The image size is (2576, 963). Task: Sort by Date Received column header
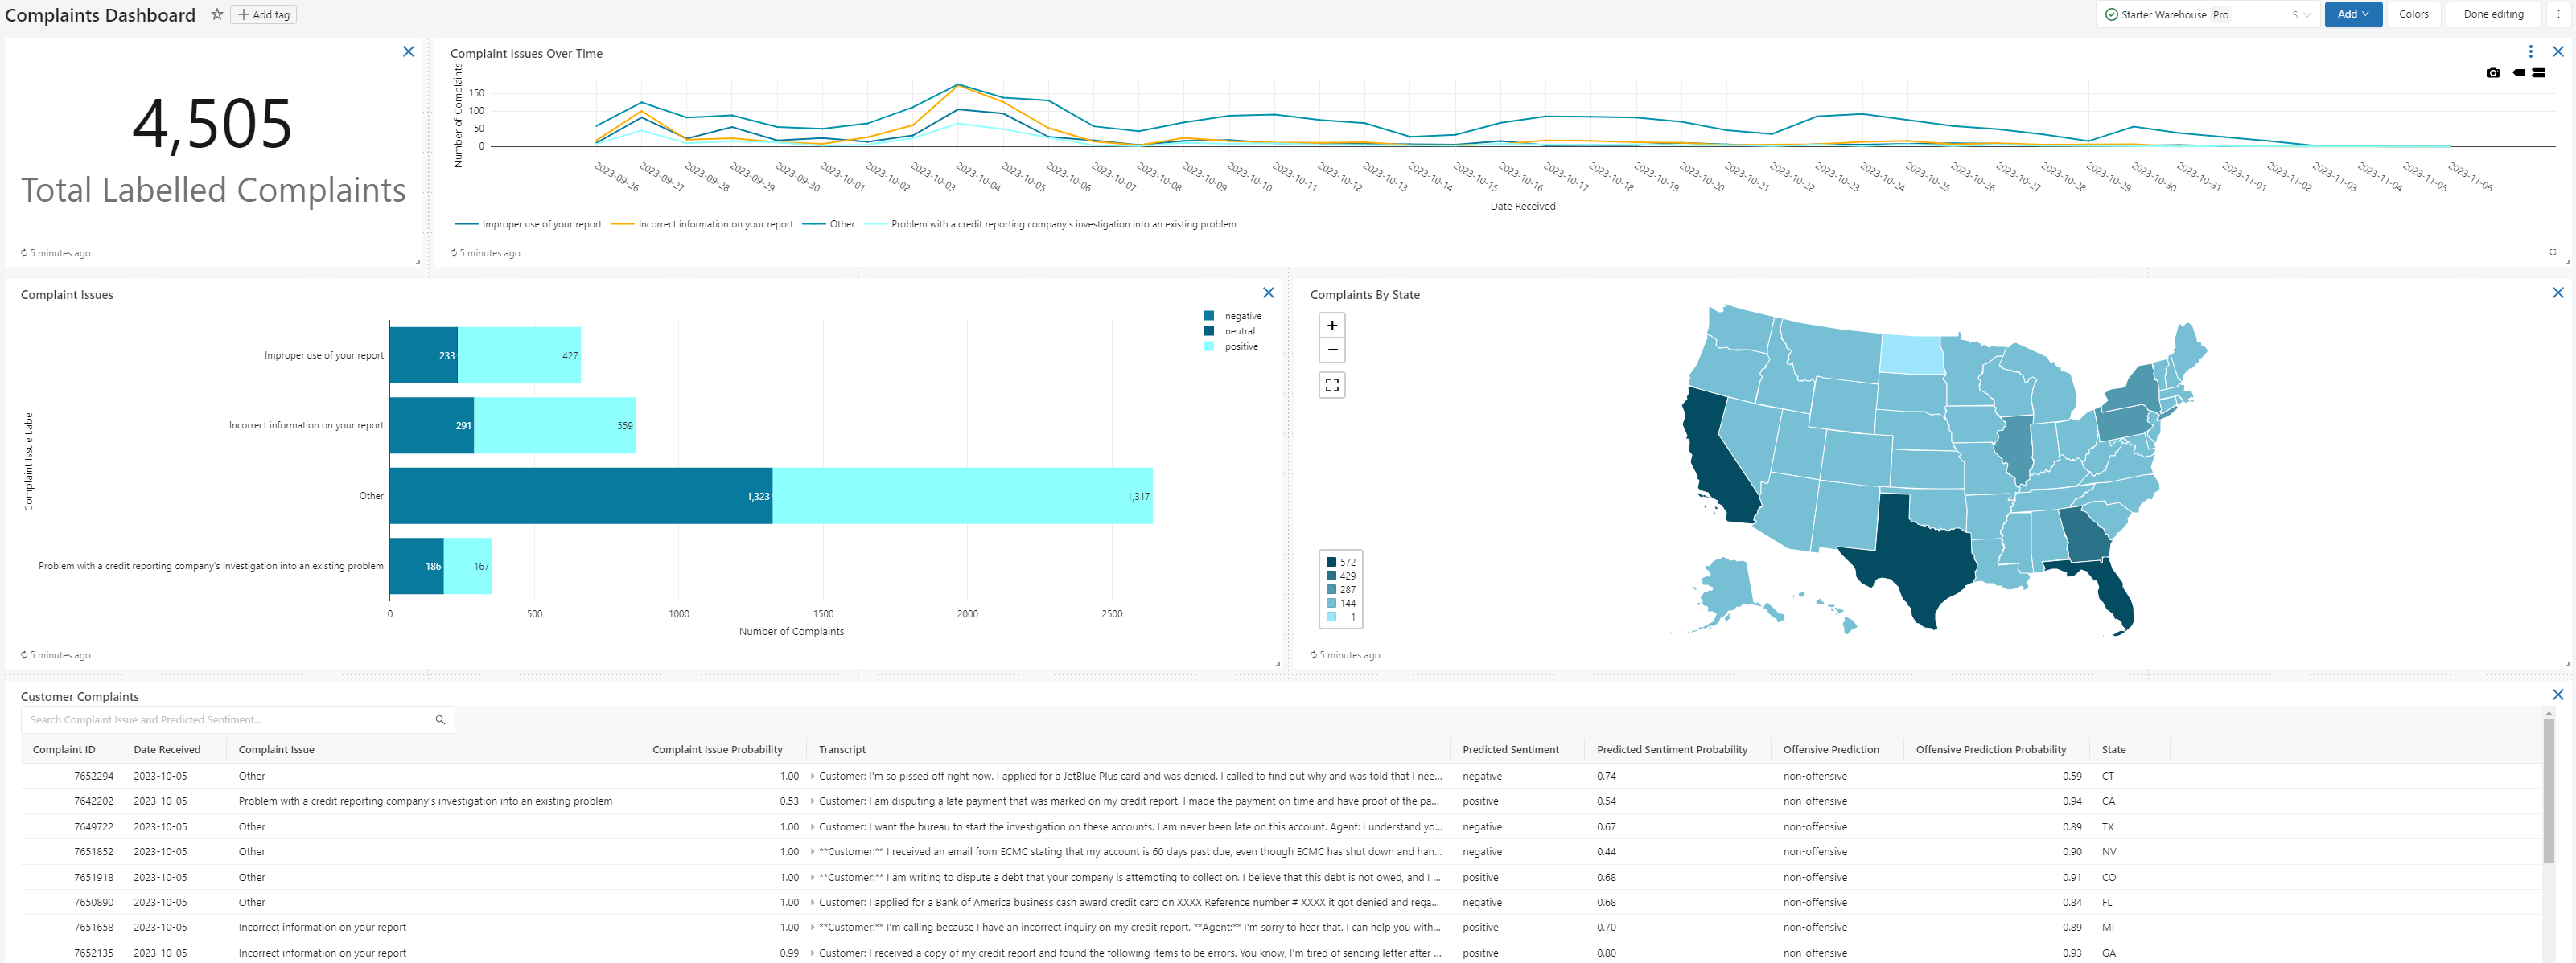(x=167, y=749)
